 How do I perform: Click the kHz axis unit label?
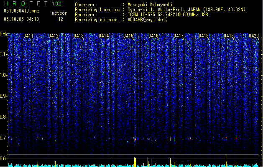[4, 34]
